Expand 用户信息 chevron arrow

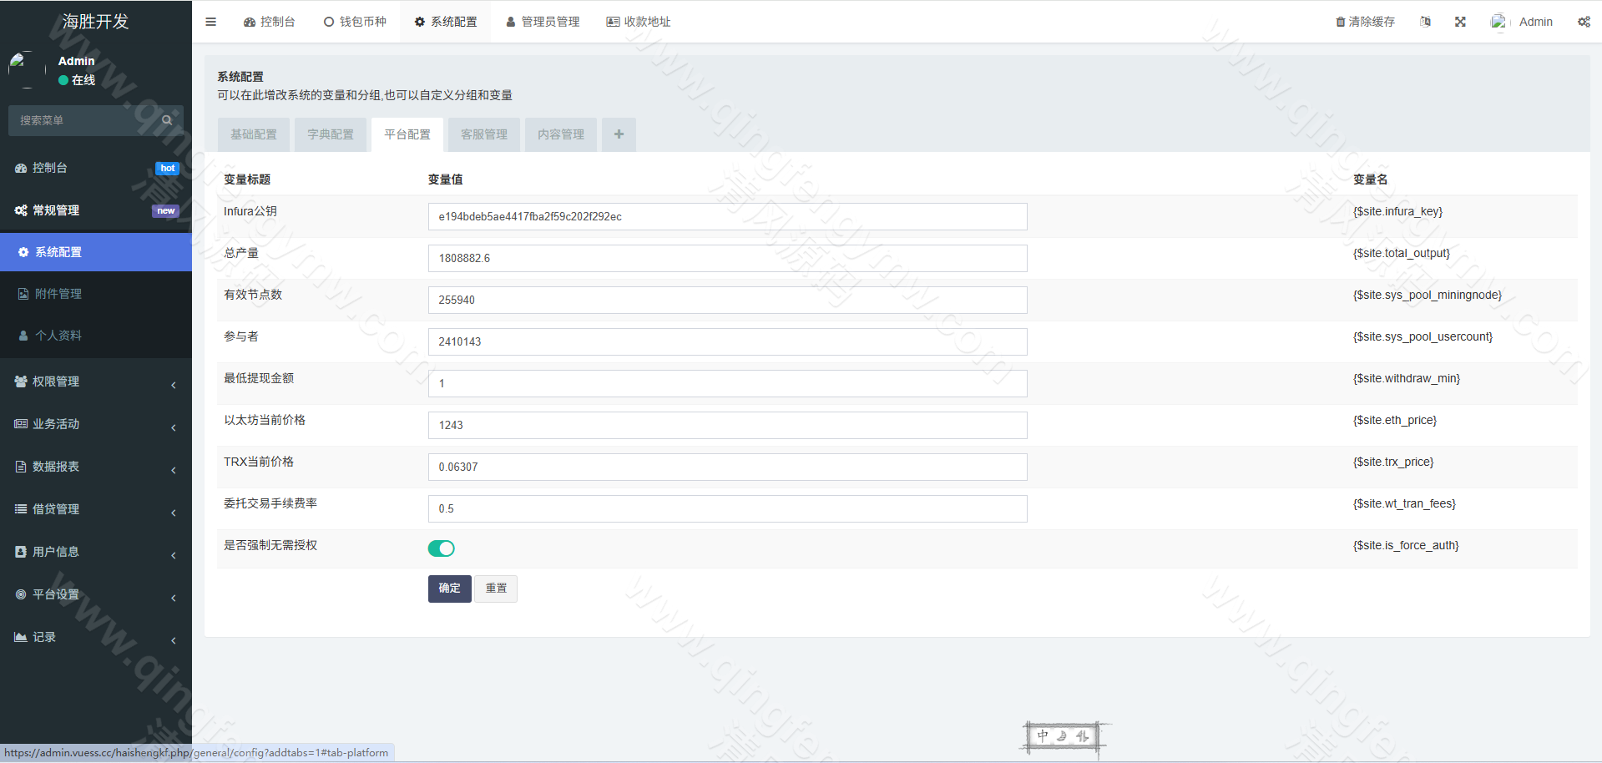[174, 555]
